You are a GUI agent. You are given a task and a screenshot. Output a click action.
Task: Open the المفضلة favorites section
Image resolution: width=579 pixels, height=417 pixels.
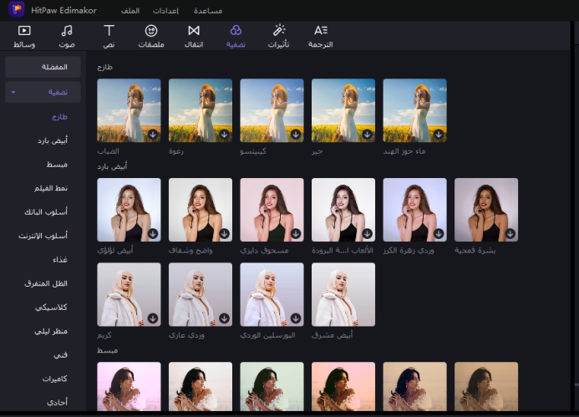click(43, 67)
